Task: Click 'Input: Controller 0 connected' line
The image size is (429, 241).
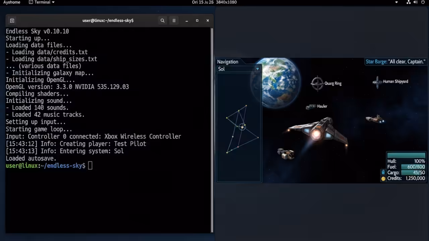Action: 93,136
